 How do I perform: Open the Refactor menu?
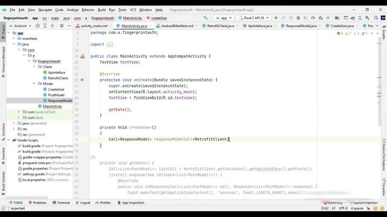pyautogui.click(x=88, y=10)
